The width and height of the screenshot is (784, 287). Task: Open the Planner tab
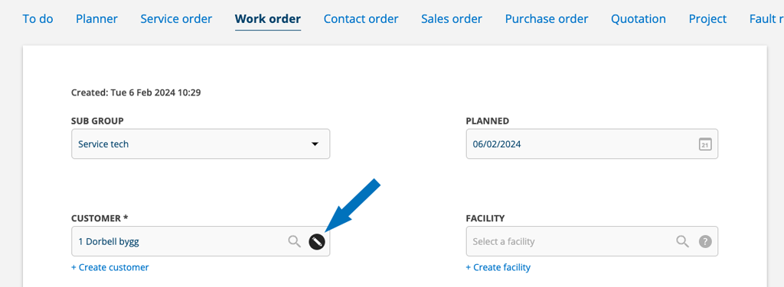tap(96, 19)
